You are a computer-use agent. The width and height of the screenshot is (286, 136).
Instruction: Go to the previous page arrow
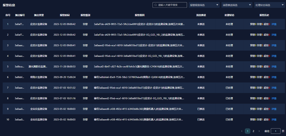click(x=242, y=131)
